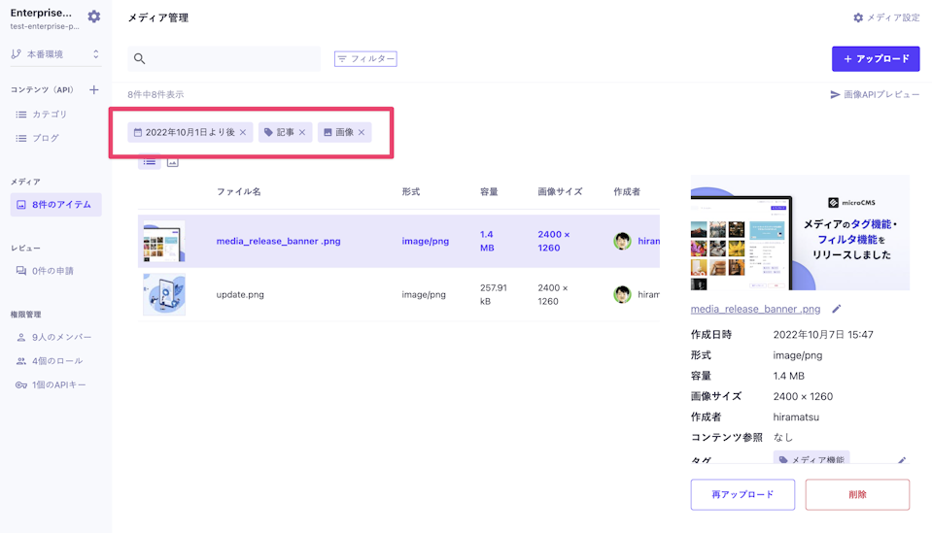Screen dimensions: 932x533
Task: Open ブログ in the sidebar
Action: pos(45,138)
